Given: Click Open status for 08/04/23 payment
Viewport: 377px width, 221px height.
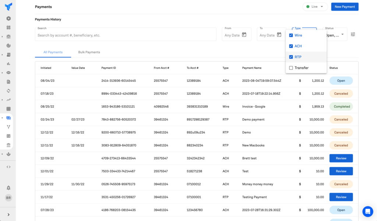Looking at the screenshot, I should tap(341, 81).
